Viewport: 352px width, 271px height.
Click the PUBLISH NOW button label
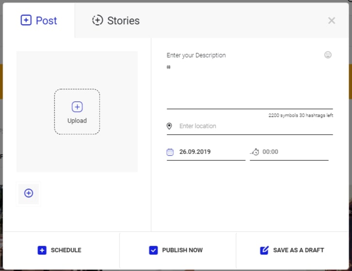coord(182,250)
